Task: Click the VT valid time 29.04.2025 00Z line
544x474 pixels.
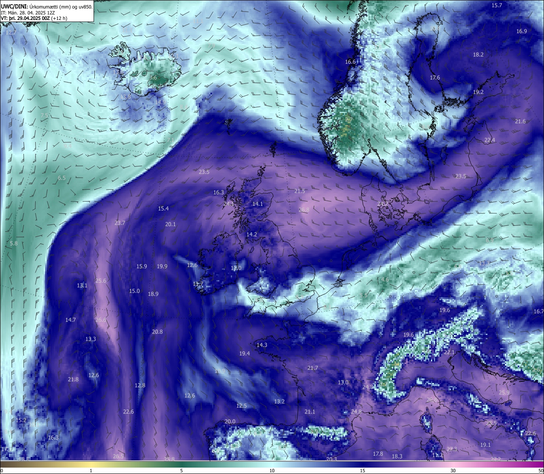Action: click(34, 18)
